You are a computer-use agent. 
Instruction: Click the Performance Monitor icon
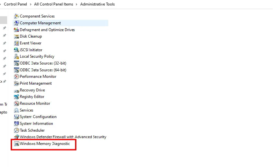[x=16, y=77]
